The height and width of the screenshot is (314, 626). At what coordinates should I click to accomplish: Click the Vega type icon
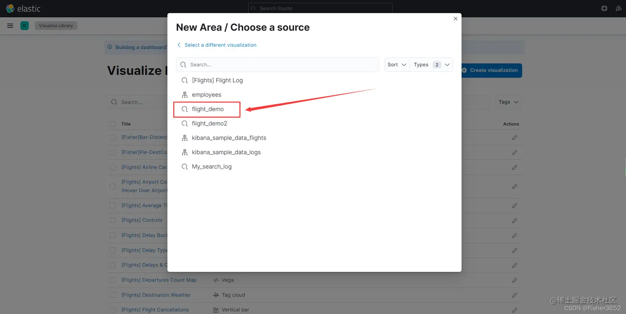tap(216, 280)
